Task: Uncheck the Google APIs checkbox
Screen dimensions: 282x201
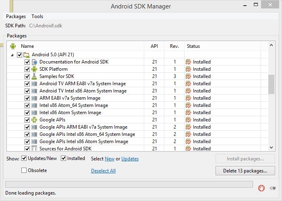Action: [x=27, y=120]
